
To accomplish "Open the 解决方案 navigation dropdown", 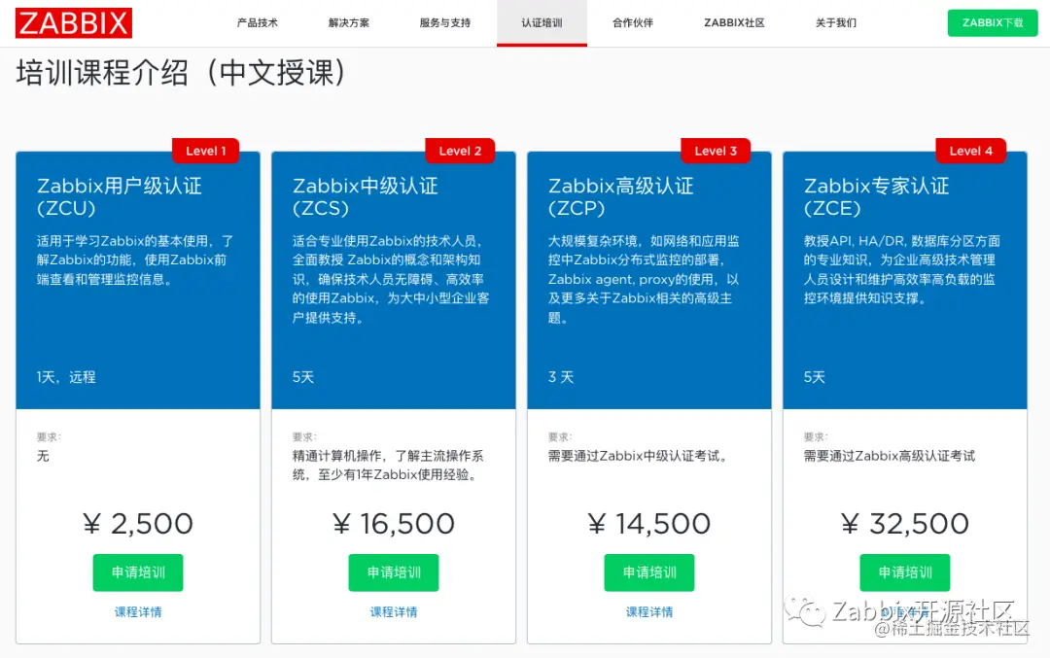I will (348, 22).
